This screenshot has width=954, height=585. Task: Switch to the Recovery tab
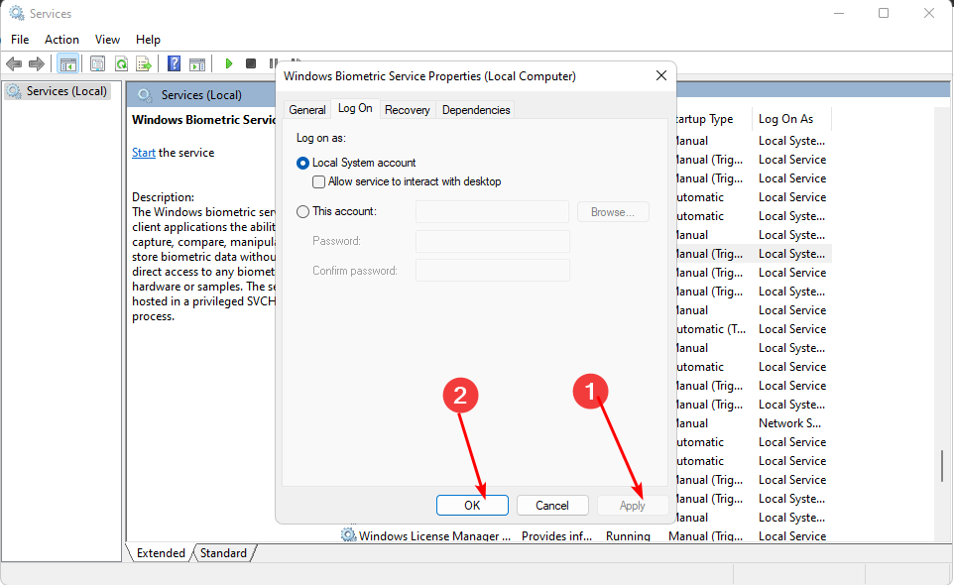[x=407, y=110]
